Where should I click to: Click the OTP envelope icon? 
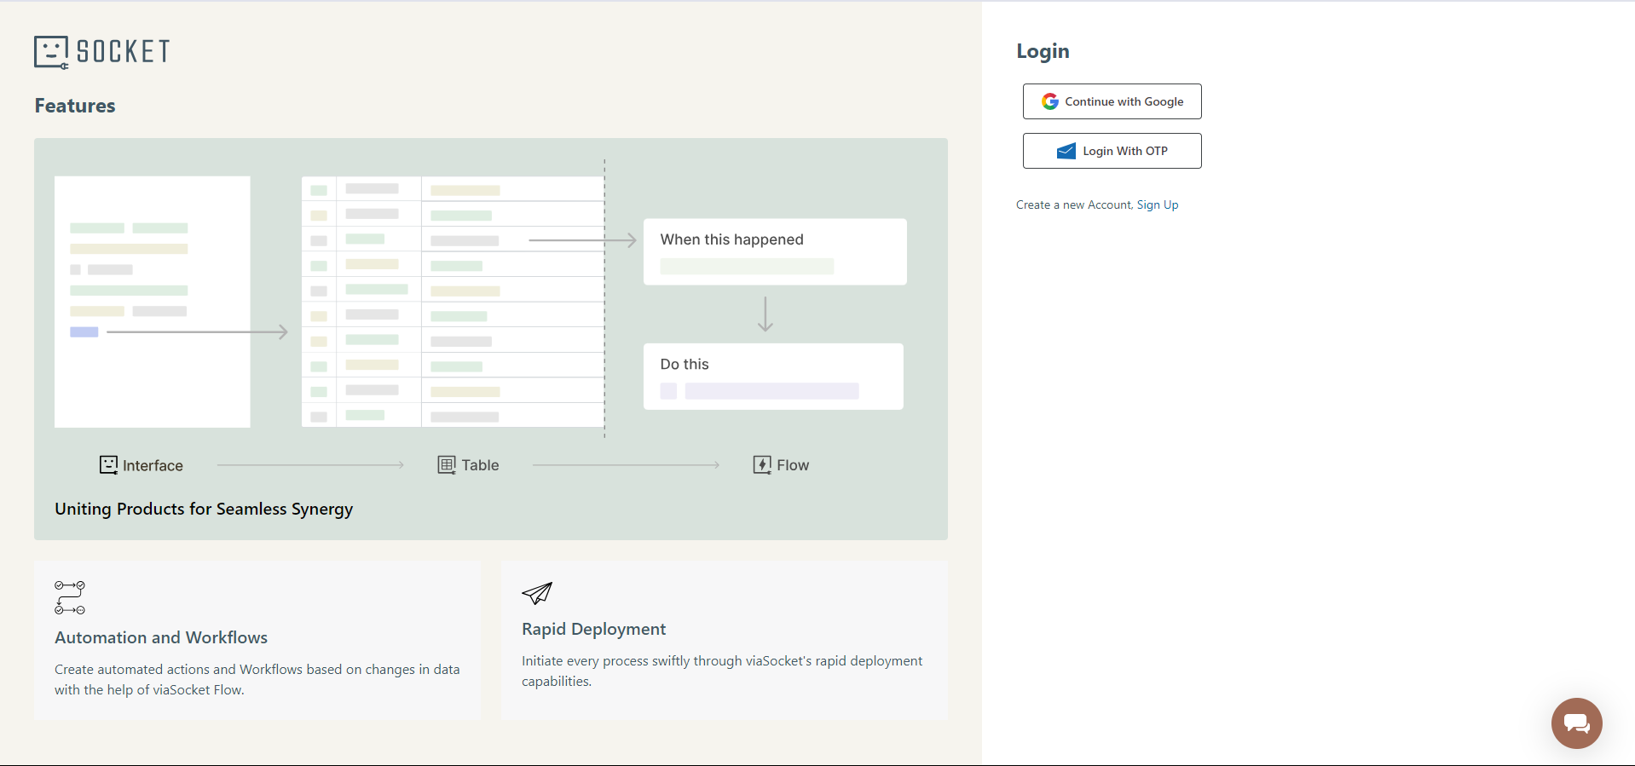point(1066,151)
